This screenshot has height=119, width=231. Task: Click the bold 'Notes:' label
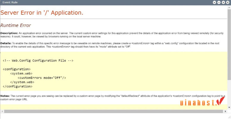[x=5, y=96]
